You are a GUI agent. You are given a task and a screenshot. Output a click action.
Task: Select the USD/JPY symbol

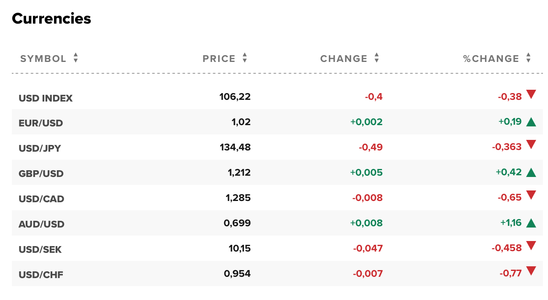40,148
